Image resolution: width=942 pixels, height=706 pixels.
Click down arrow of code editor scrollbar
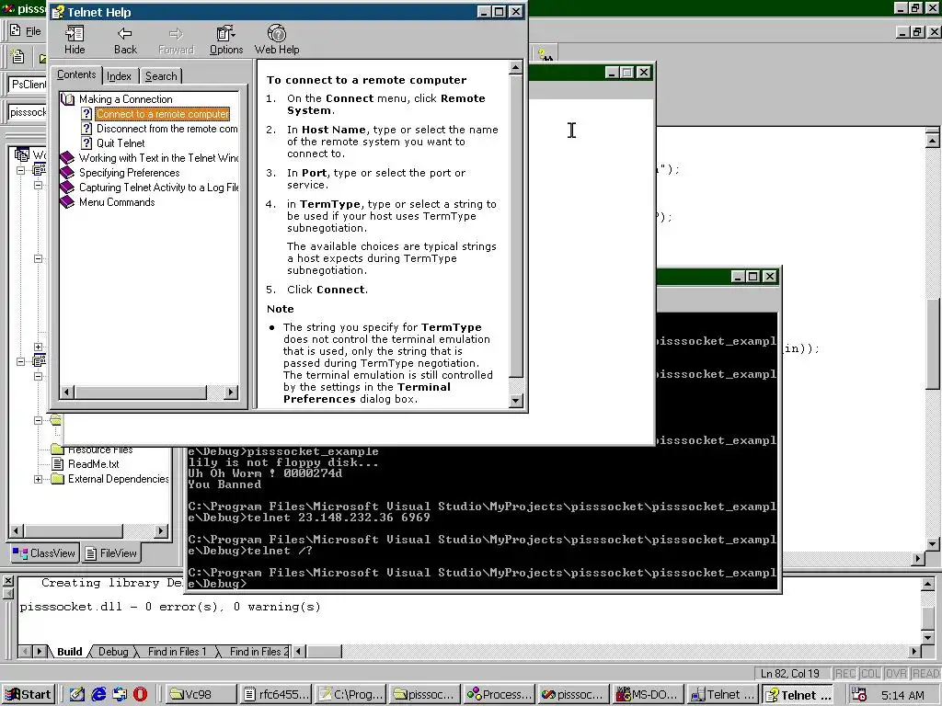coord(933,544)
